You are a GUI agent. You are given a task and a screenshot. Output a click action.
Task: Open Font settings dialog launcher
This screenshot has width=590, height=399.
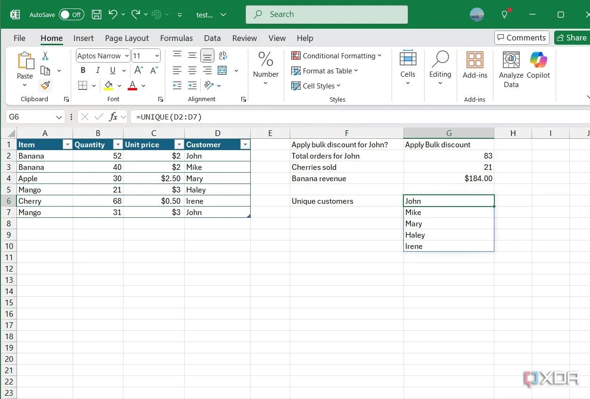click(x=161, y=99)
